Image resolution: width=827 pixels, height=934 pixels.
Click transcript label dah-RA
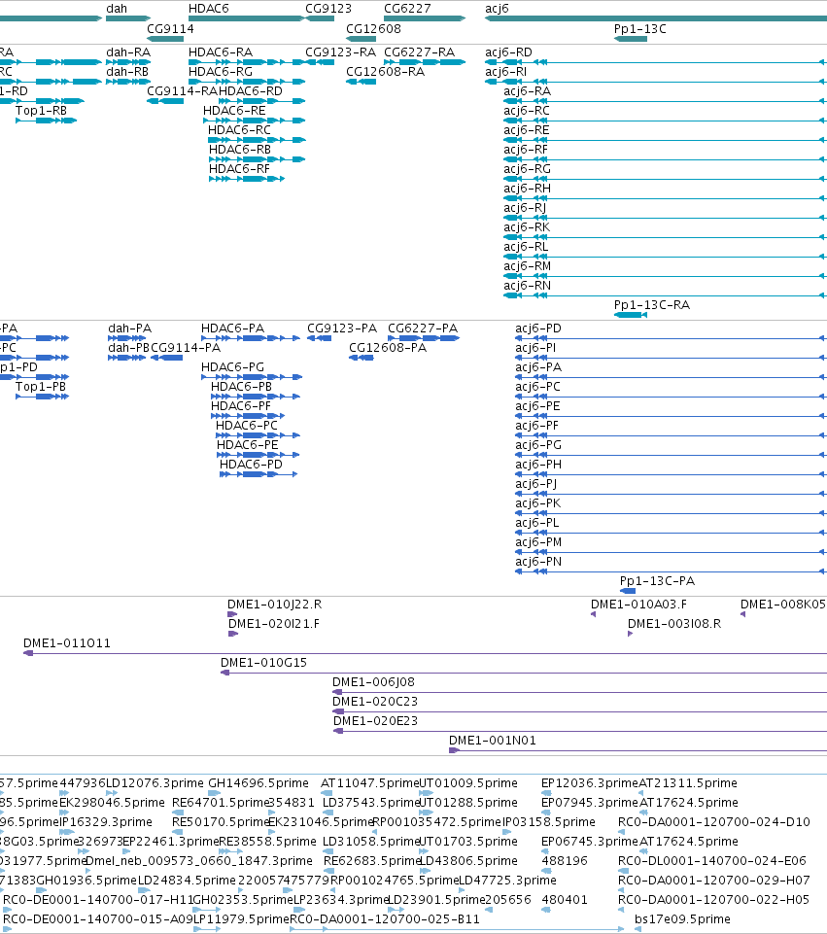click(128, 52)
